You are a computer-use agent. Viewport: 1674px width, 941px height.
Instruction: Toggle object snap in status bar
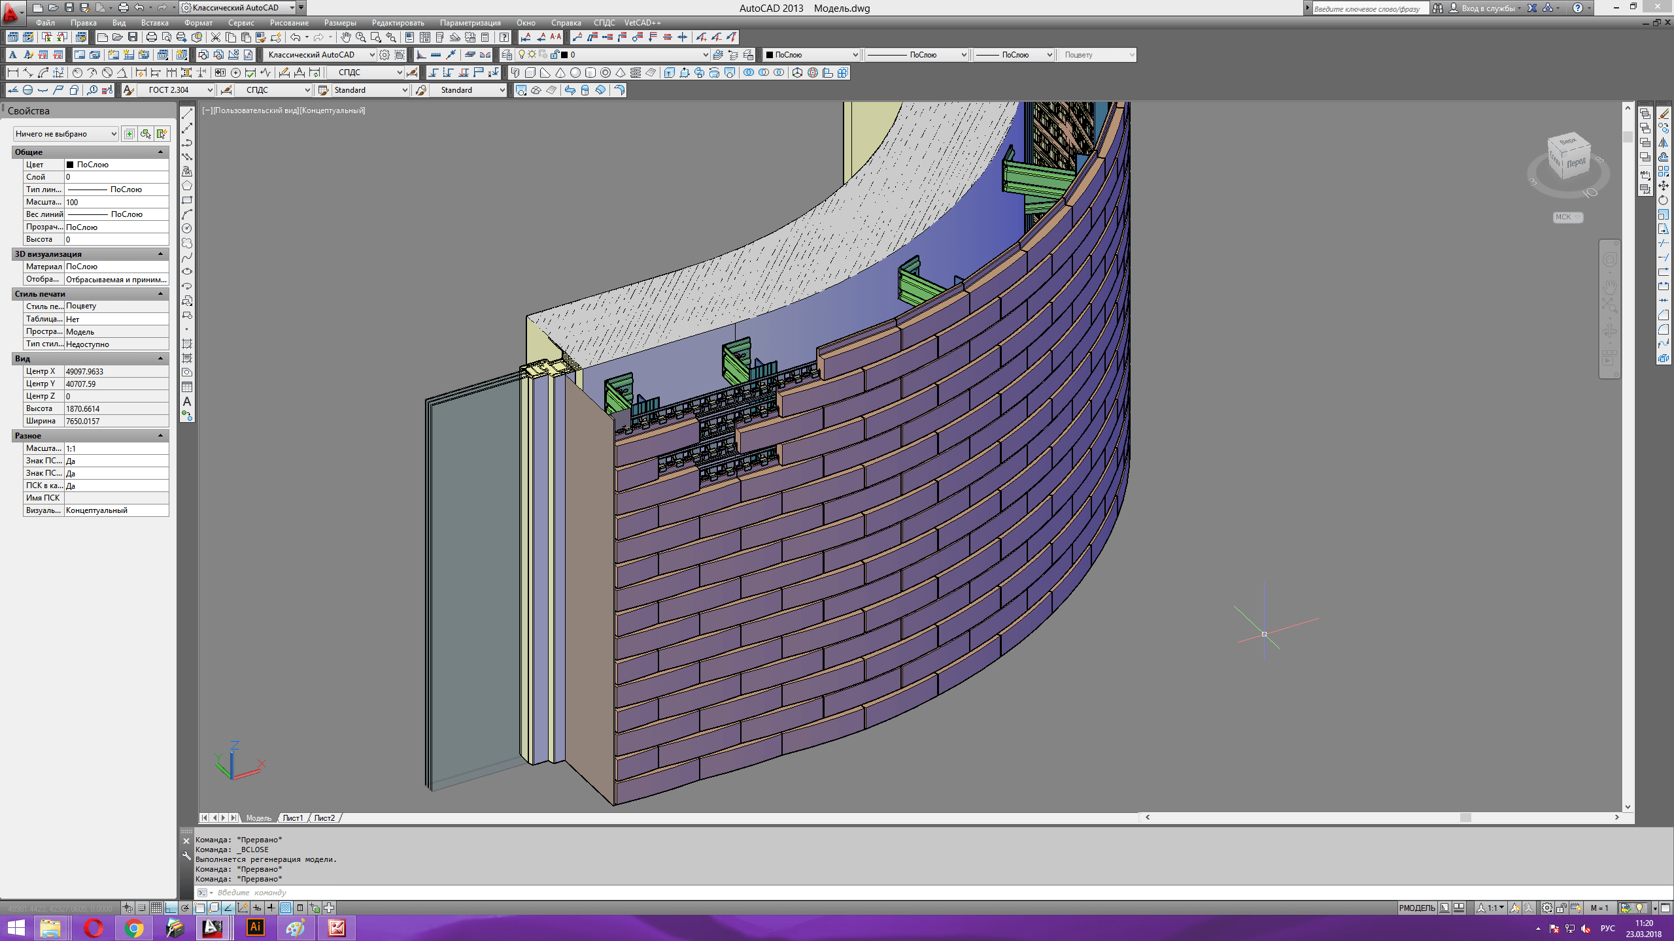(199, 908)
